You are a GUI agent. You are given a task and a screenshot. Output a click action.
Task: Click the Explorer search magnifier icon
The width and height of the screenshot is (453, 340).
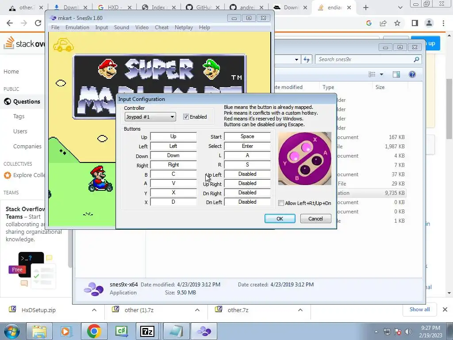tap(416, 59)
